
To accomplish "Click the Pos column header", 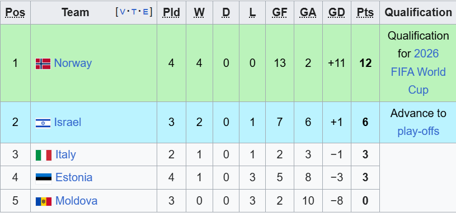I will tap(16, 12).
